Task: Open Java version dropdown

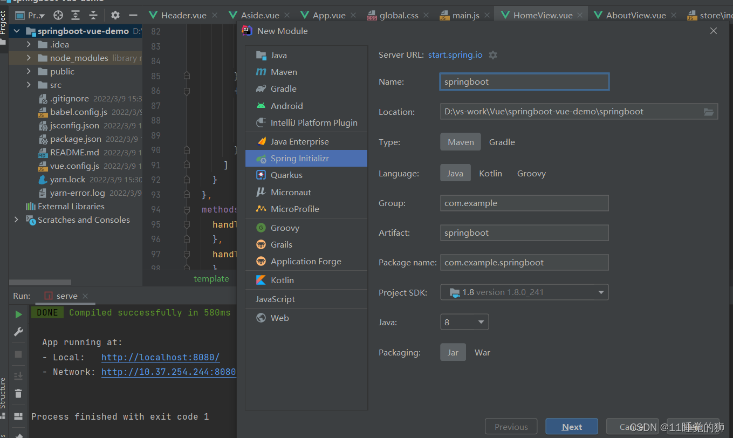Action: [464, 322]
